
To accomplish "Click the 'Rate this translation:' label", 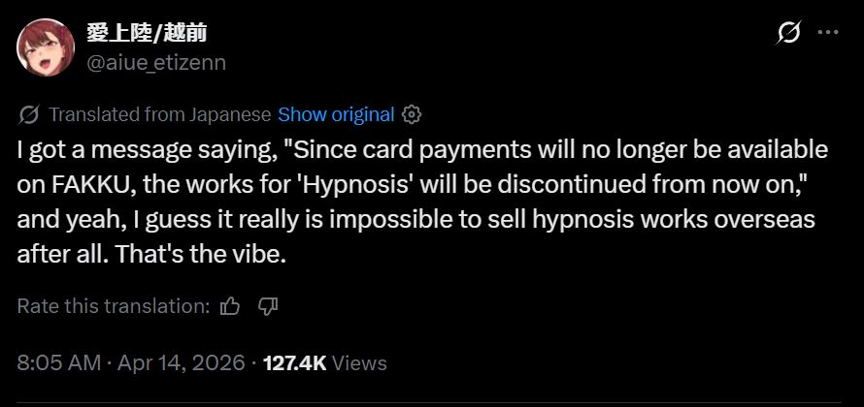I will [x=114, y=306].
